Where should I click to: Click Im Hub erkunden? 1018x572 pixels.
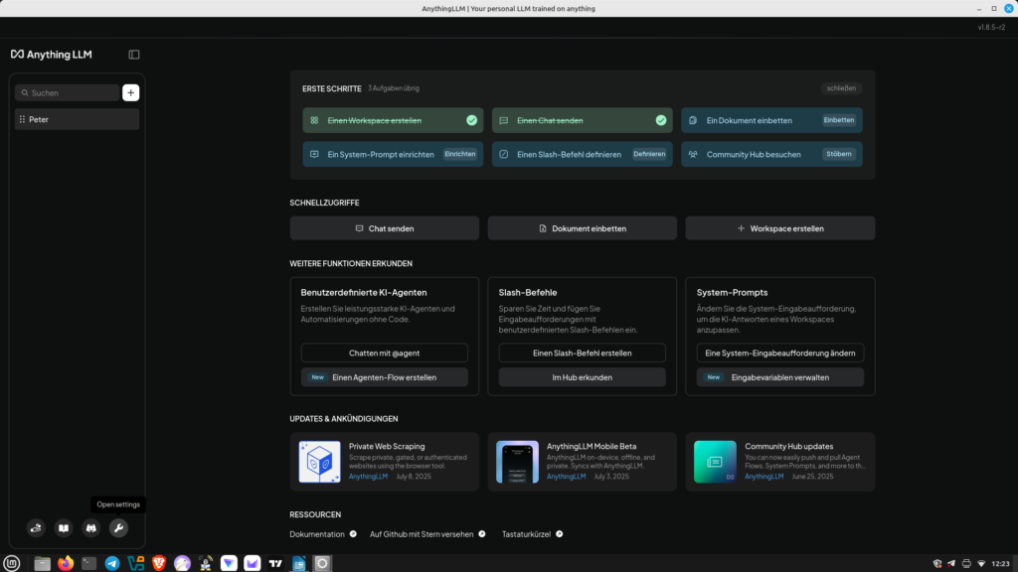click(x=583, y=377)
